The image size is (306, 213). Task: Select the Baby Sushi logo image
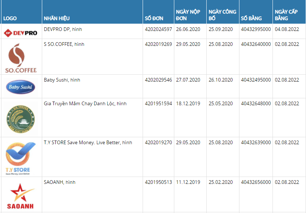point(20,87)
